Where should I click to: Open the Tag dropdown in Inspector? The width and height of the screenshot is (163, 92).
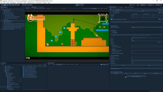[x=126, y=11]
